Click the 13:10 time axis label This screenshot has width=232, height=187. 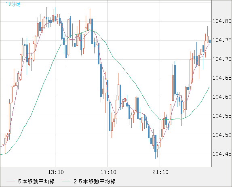pos(56,172)
